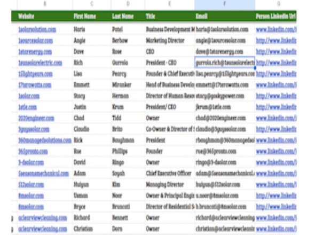Open the 1storenergy.com link
Viewport: 315px width, 235px height.
pos(35,52)
